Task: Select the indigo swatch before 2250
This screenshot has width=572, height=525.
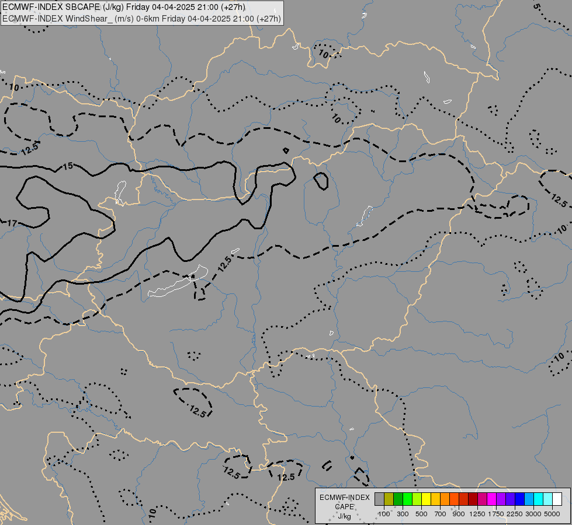Action: pos(510,499)
